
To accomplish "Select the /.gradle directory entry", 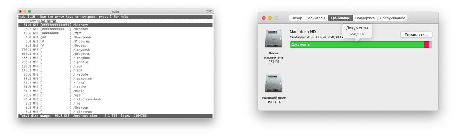I will click(x=80, y=62).
